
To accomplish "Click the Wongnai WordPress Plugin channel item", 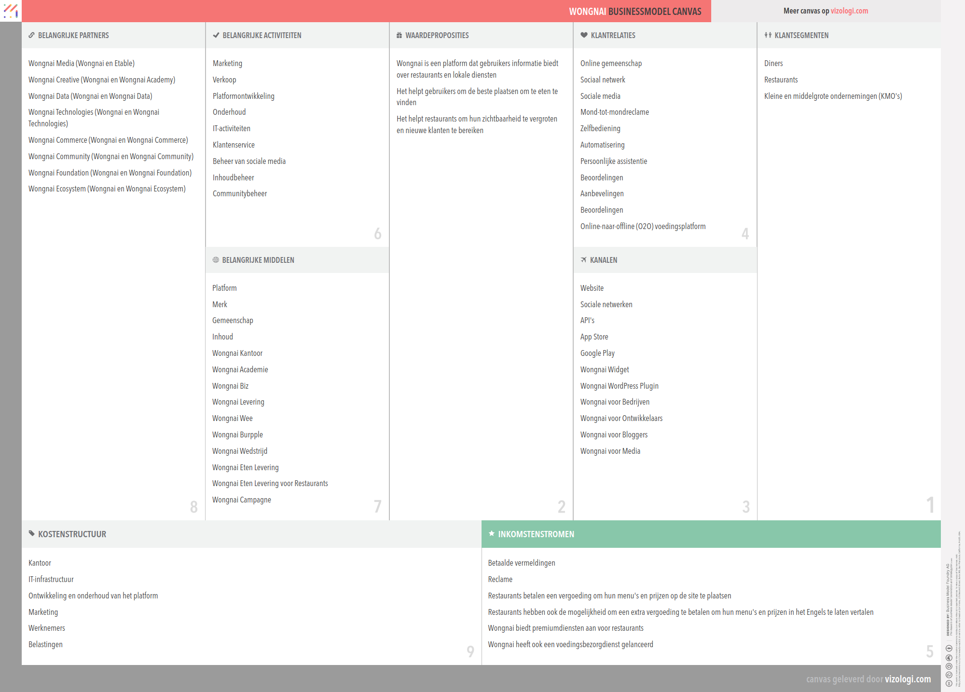I will (x=619, y=386).
